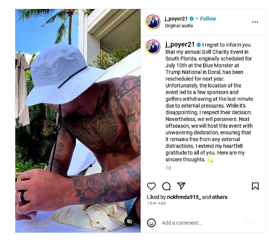Click caption profile avatar of j_poyer21

click(x=153, y=47)
